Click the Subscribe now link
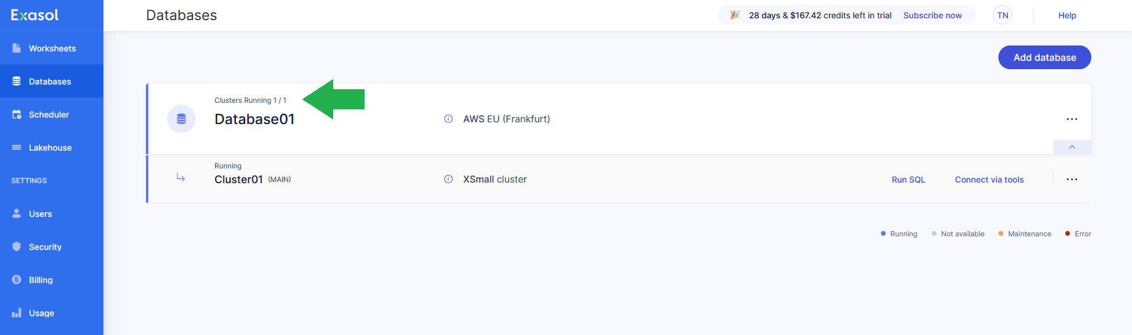Image resolution: width=1132 pixels, height=335 pixels. coord(932,15)
